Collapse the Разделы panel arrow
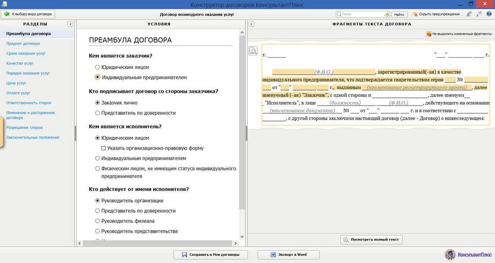 (70, 24)
